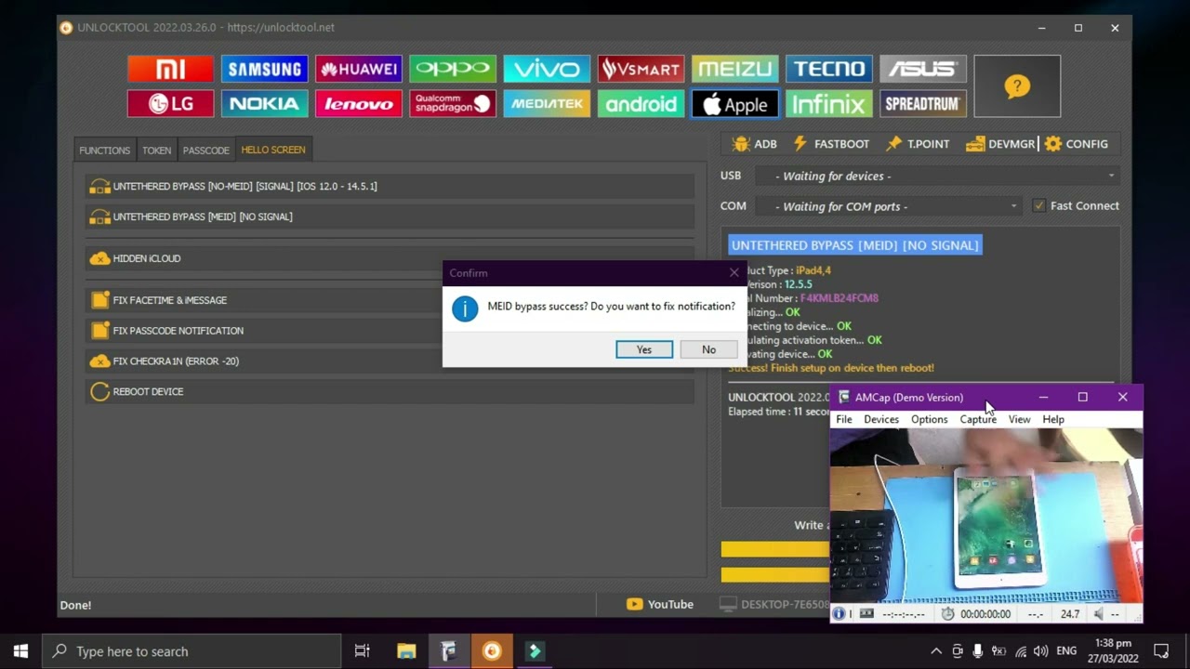Show hidden system tray icons
Image resolution: width=1190 pixels, height=669 pixels.
(x=936, y=651)
